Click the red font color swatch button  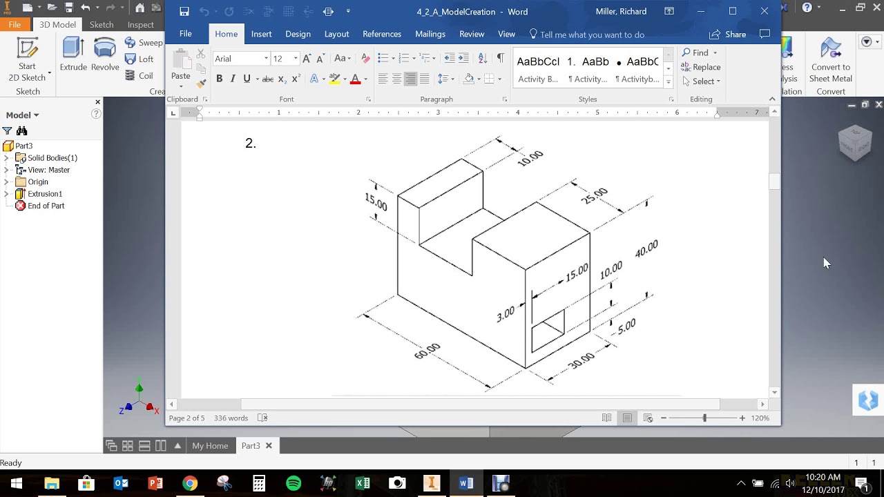coord(356,79)
